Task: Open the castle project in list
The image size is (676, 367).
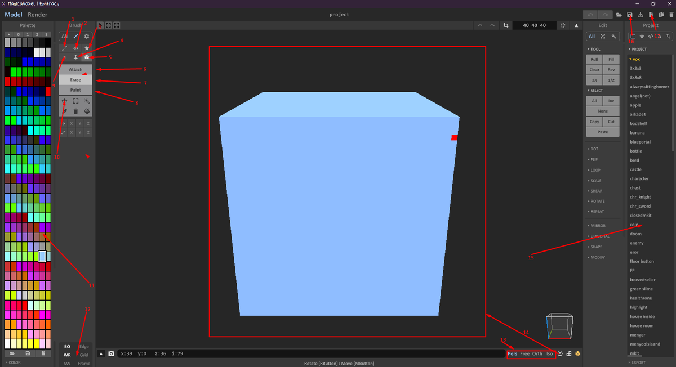Action: pos(635,169)
